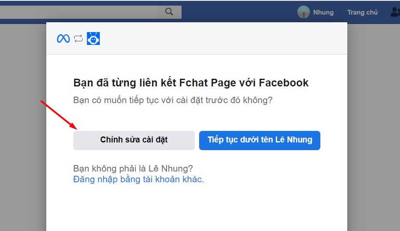Open the Nhung profile link

click(323, 12)
